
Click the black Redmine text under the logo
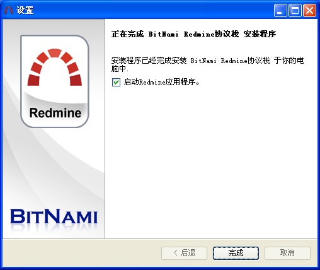[55, 113]
